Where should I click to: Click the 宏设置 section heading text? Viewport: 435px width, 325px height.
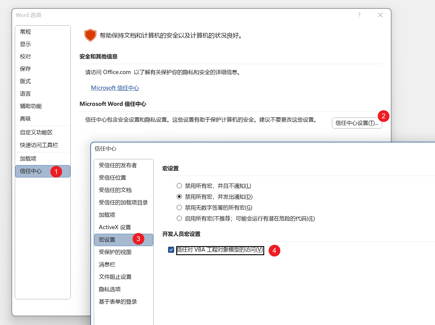170,168
